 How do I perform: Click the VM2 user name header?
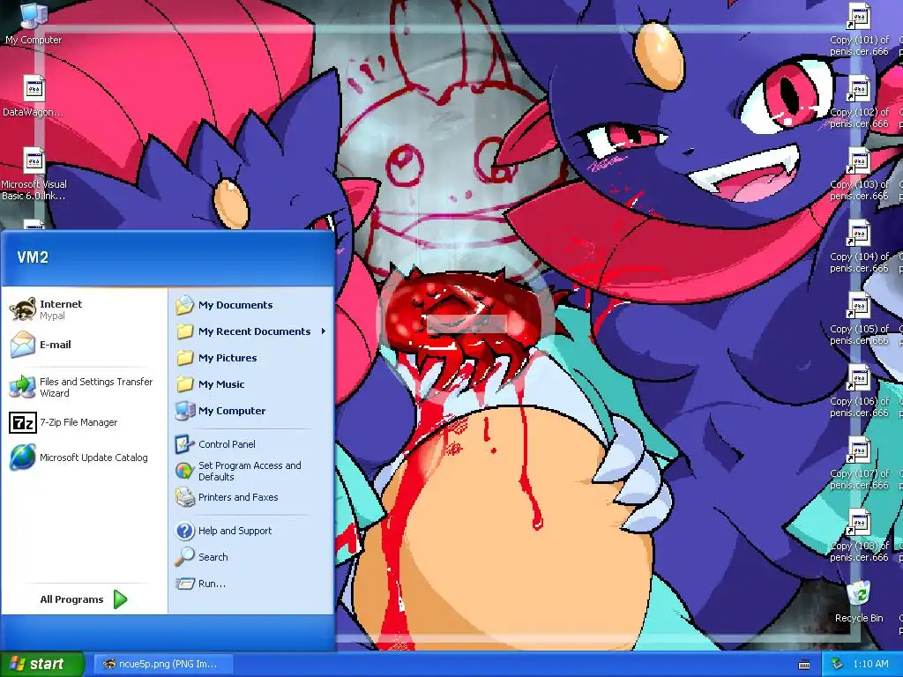(x=33, y=257)
